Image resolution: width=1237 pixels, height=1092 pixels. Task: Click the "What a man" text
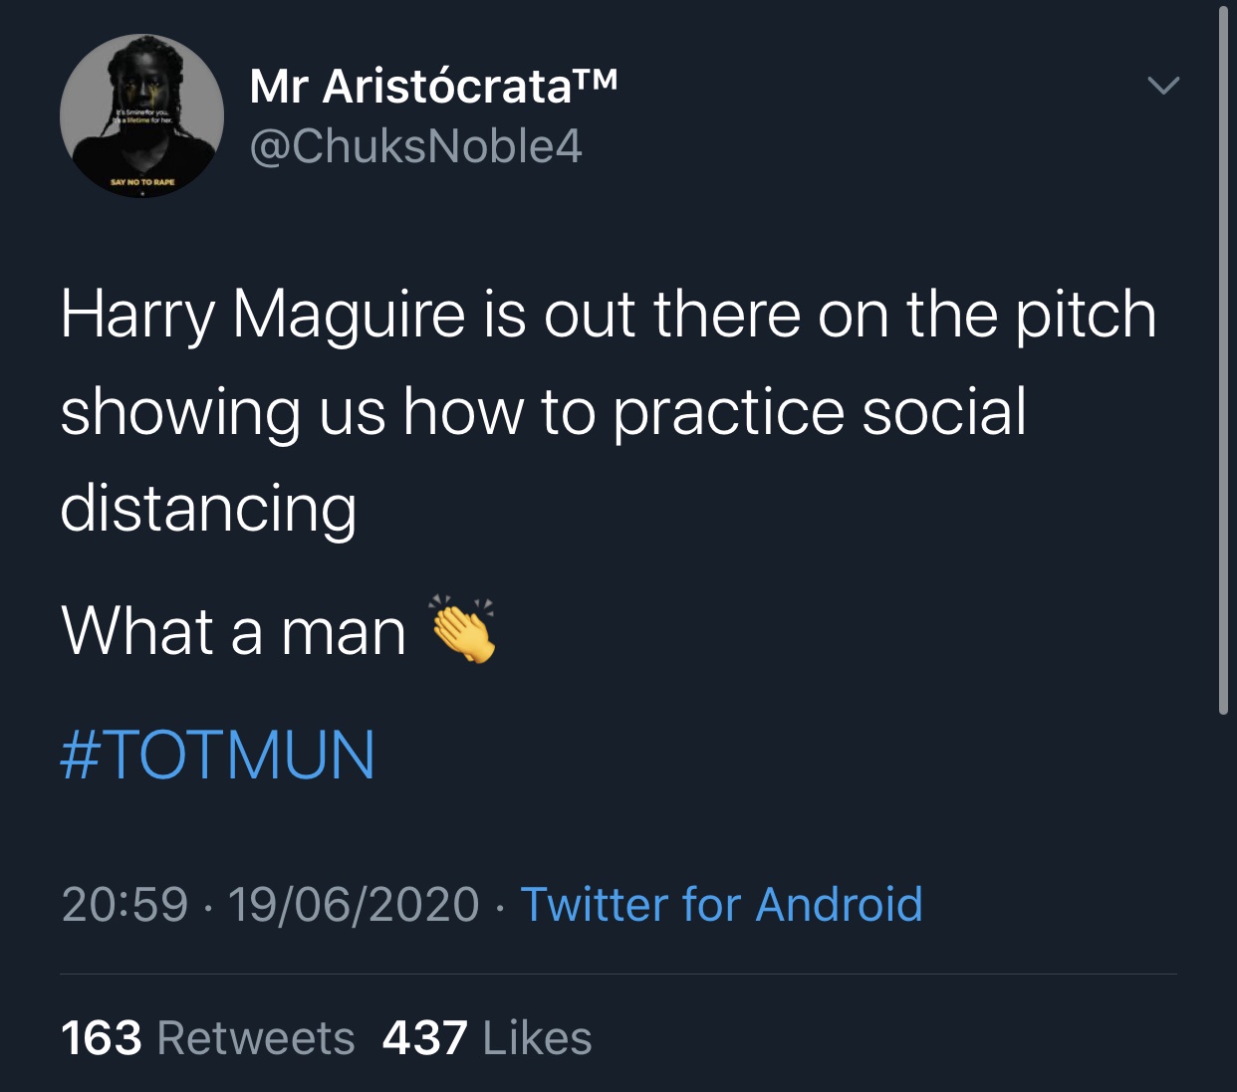234,631
